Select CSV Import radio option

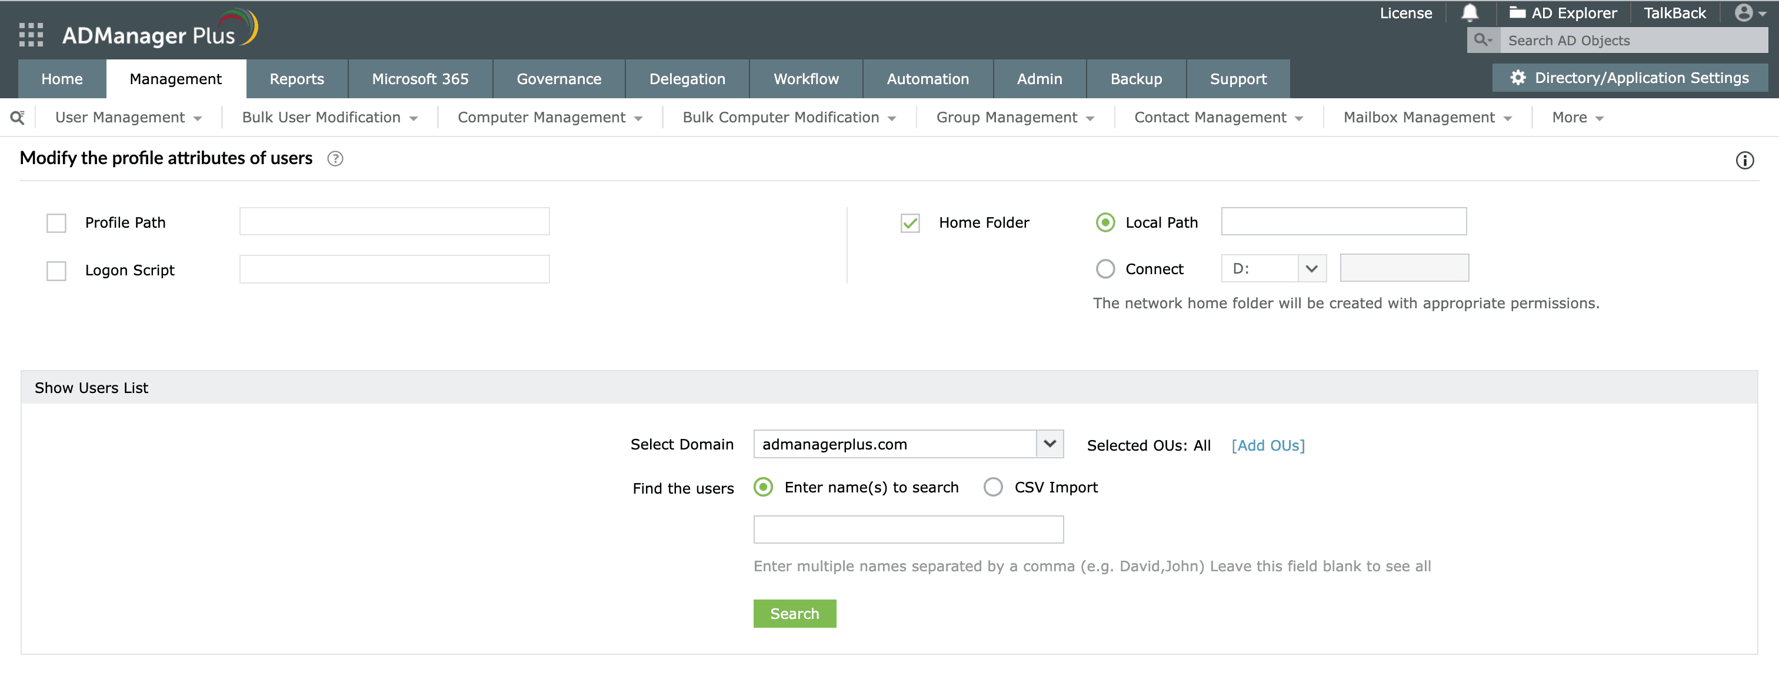(x=992, y=488)
